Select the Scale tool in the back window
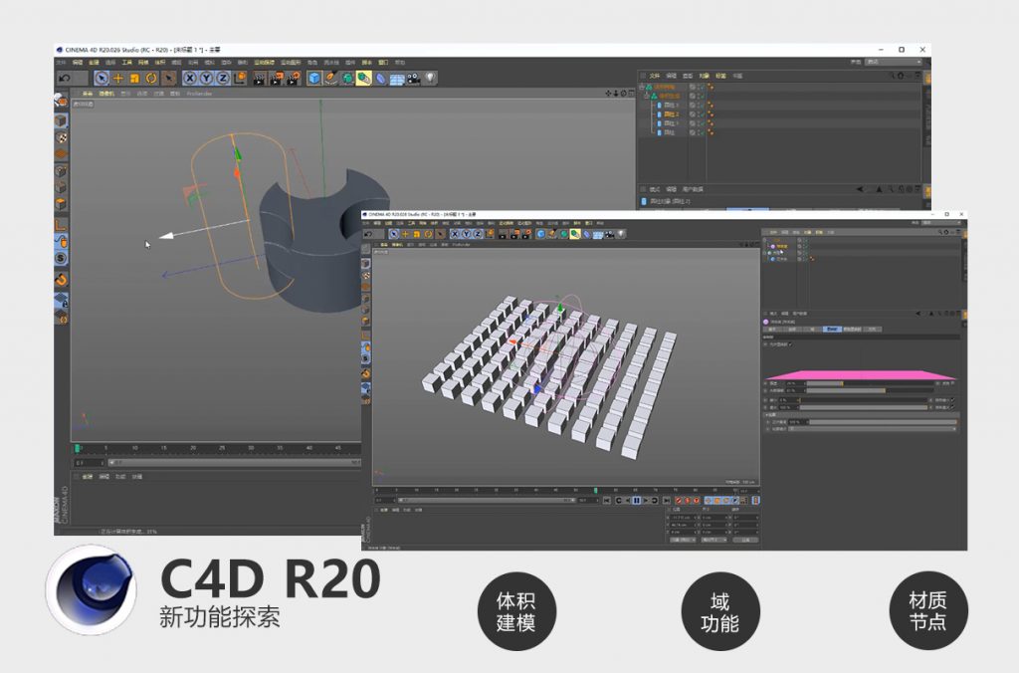The width and height of the screenshot is (1019, 673). click(x=134, y=78)
